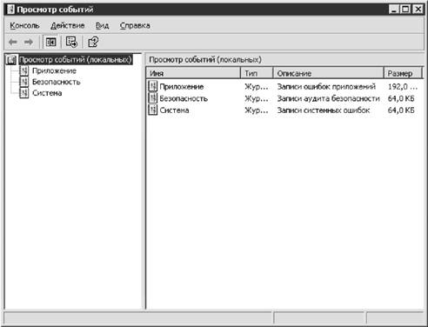Select Просмотр событий (локальных) root node
Viewport: 428px width, 327px height.
click(76, 60)
